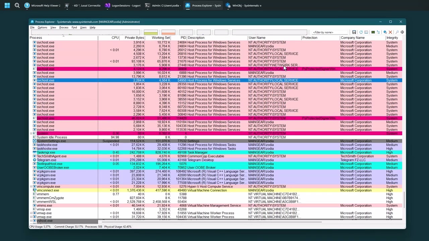
Task: Switch to LogonSessions taskbar item
Action: pyautogui.click(x=123, y=5)
